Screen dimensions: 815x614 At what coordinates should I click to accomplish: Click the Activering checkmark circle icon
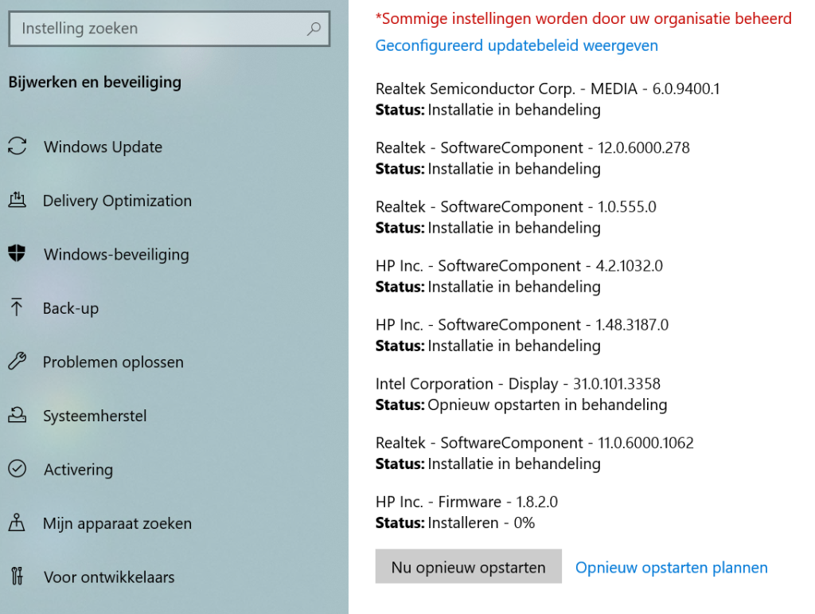coord(18,468)
